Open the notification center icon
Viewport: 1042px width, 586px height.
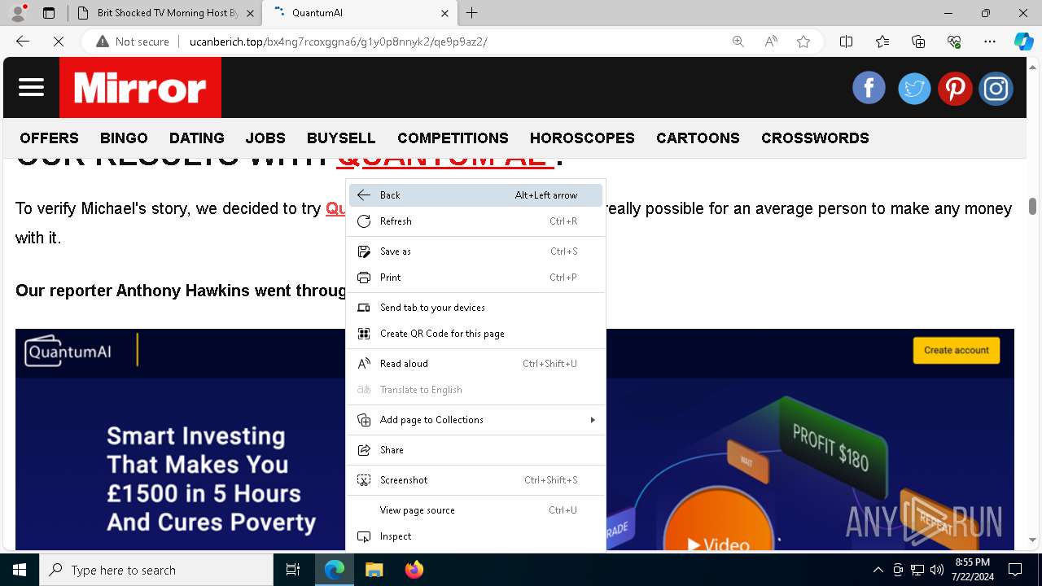(1015, 570)
